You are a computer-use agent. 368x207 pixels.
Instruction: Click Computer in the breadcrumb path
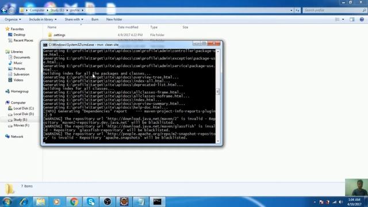(37, 10)
